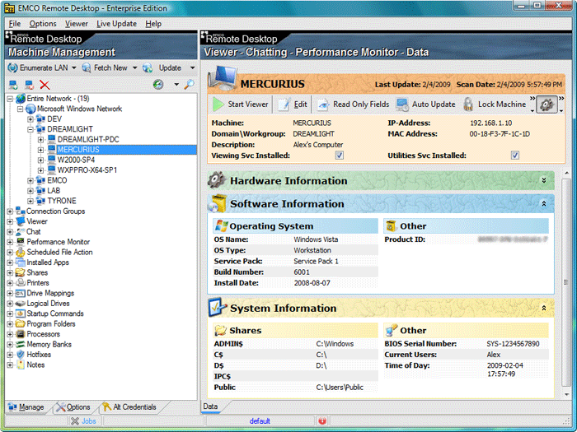577x432 pixels.
Task: Click the Fetch New toolbar icon
Action: tap(87, 68)
